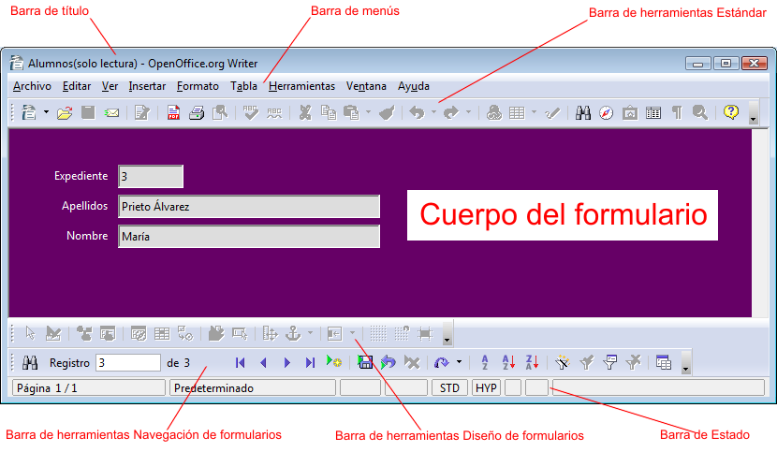Click the Cut scissors icon
Image resolution: width=777 pixels, height=452 pixels.
305,113
